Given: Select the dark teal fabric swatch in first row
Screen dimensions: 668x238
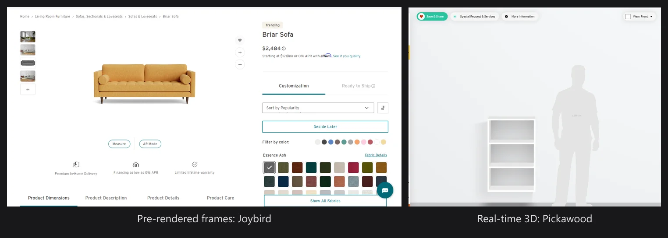Looking at the screenshot, I should click(x=311, y=168).
